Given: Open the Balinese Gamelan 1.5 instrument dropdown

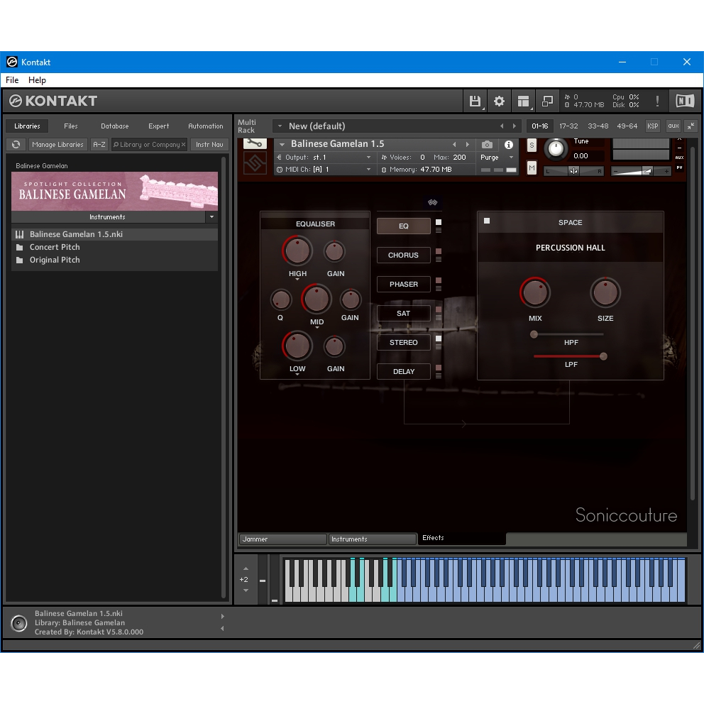Looking at the screenshot, I should (282, 145).
